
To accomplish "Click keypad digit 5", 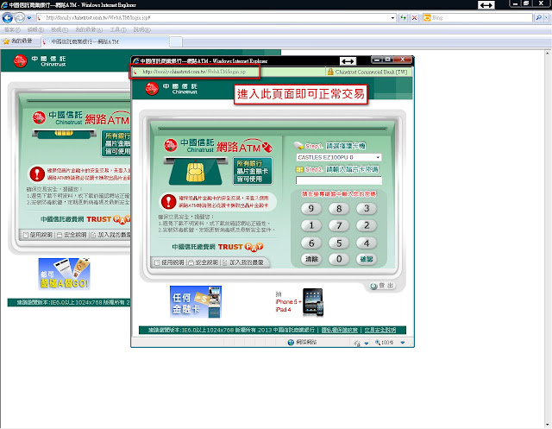I will pos(339,243).
